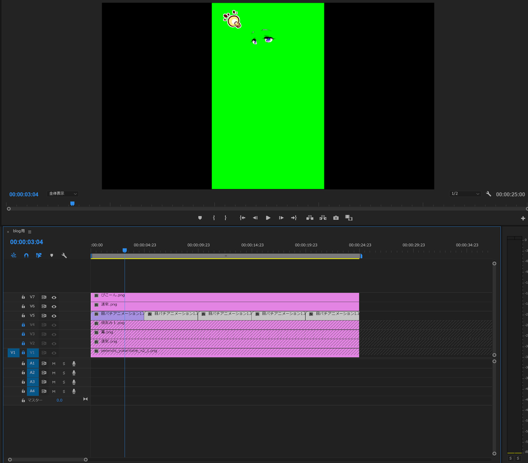
Task: Toggle sequence nest insert mode icon
Action: click(x=13, y=255)
